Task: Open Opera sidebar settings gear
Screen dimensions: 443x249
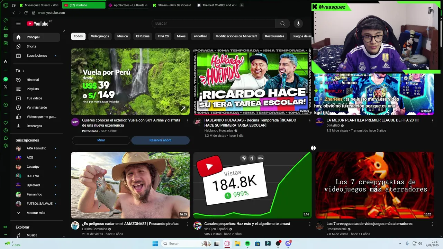Action: (x=6, y=146)
